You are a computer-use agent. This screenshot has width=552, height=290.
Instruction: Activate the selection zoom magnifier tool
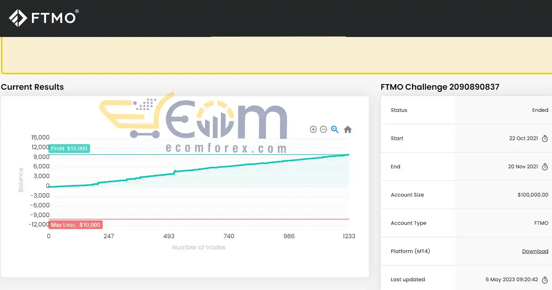(x=335, y=129)
